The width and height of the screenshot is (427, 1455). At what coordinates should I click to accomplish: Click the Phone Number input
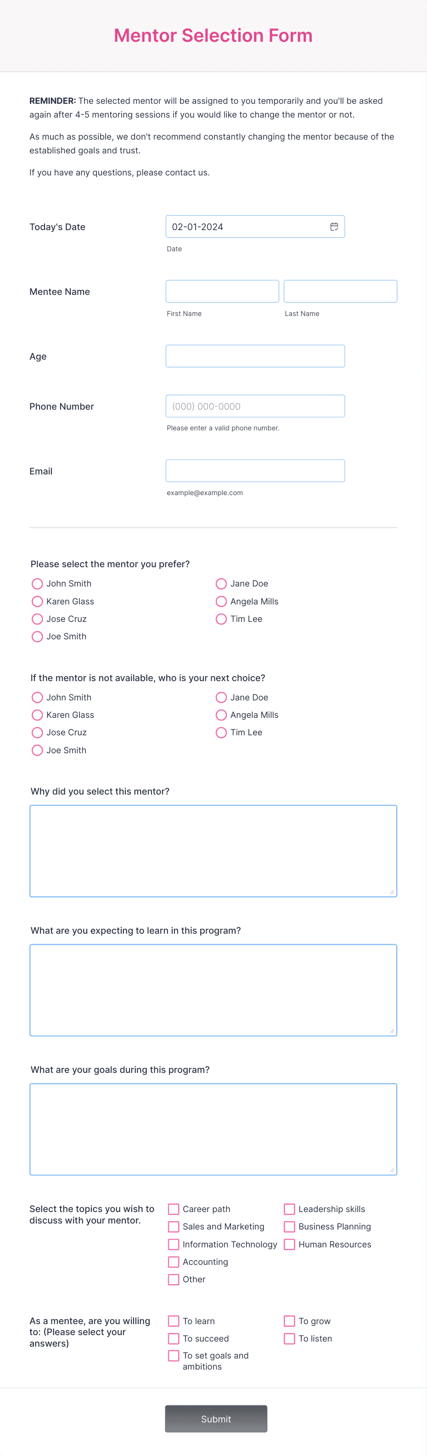[255, 406]
